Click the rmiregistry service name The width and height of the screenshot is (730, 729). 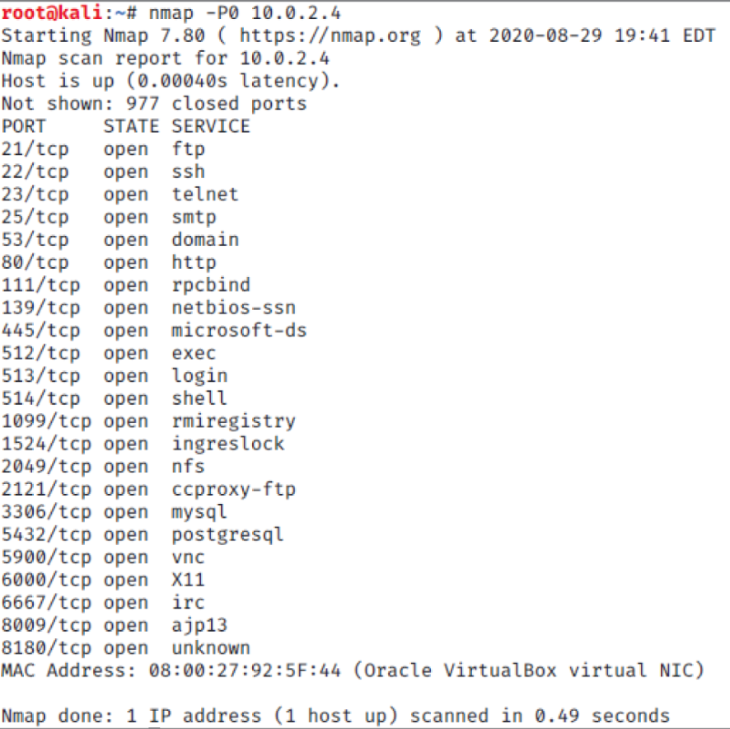point(234,422)
